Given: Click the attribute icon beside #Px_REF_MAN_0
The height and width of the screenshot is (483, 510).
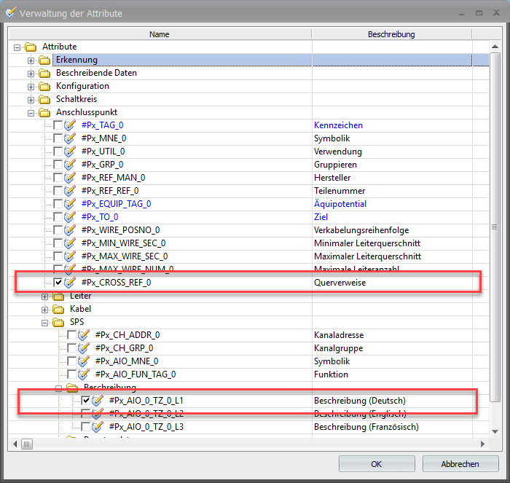Looking at the screenshot, I should [71, 178].
